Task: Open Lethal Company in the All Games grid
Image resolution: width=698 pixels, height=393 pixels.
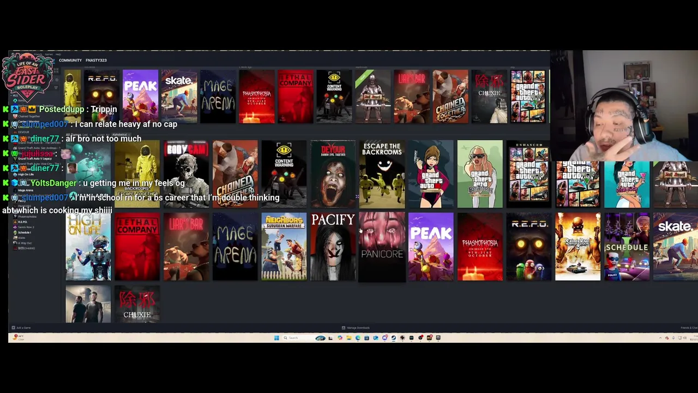Action: tap(137, 247)
